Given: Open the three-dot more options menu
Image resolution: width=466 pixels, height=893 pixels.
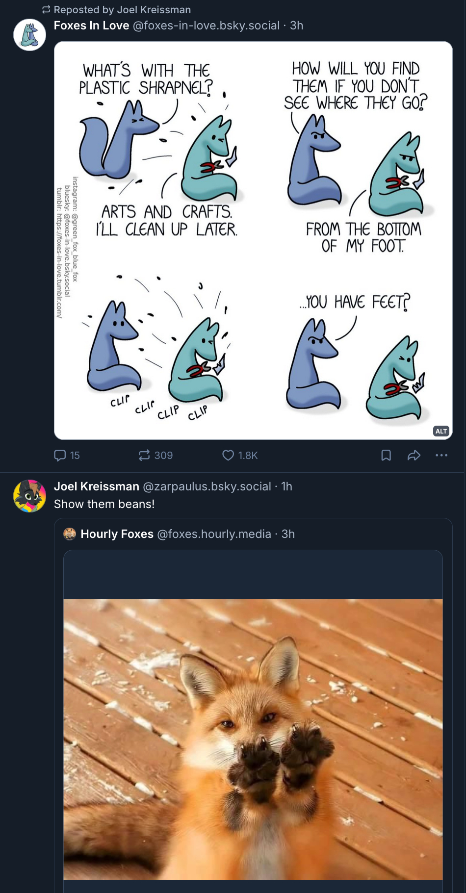Looking at the screenshot, I should tap(441, 455).
